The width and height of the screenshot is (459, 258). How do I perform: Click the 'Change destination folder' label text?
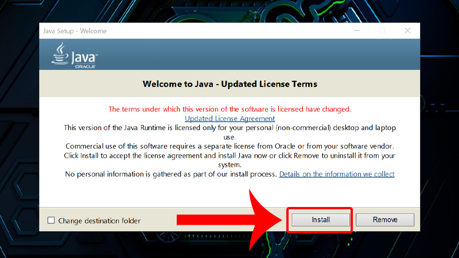[99, 221]
